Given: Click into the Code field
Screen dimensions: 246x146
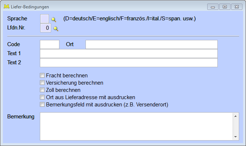Looking at the screenshot, I should click(49, 44).
